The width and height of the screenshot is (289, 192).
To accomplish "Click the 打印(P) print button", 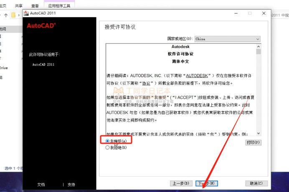I will pyautogui.click(x=253, y=142).
